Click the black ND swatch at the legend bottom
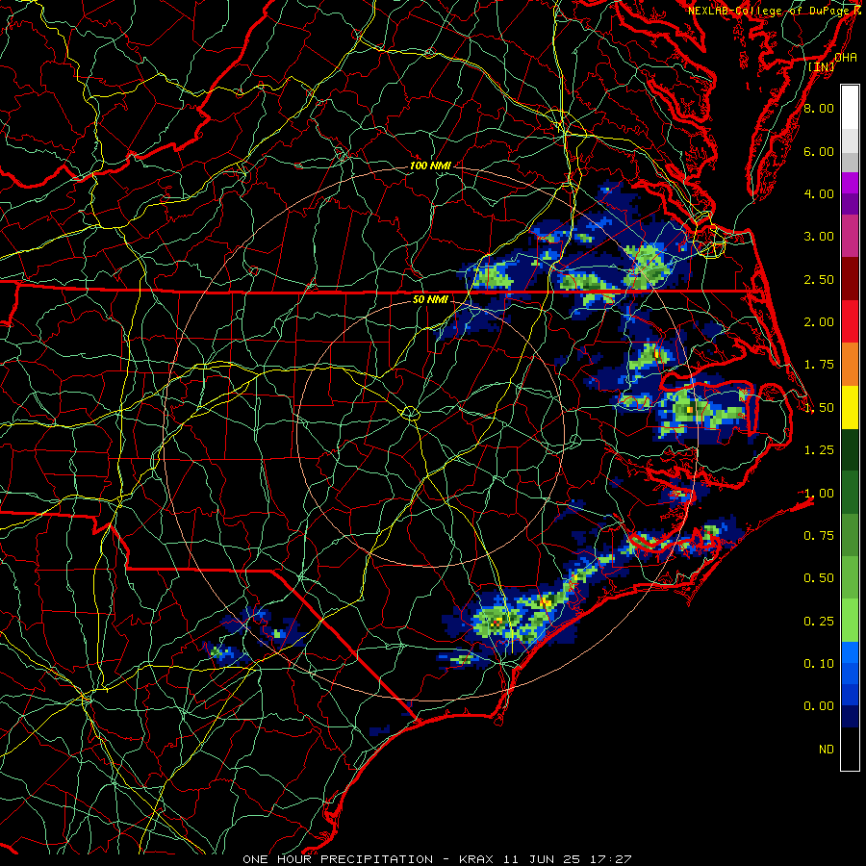Screen dimensions: 866x866 pos(850,749)
